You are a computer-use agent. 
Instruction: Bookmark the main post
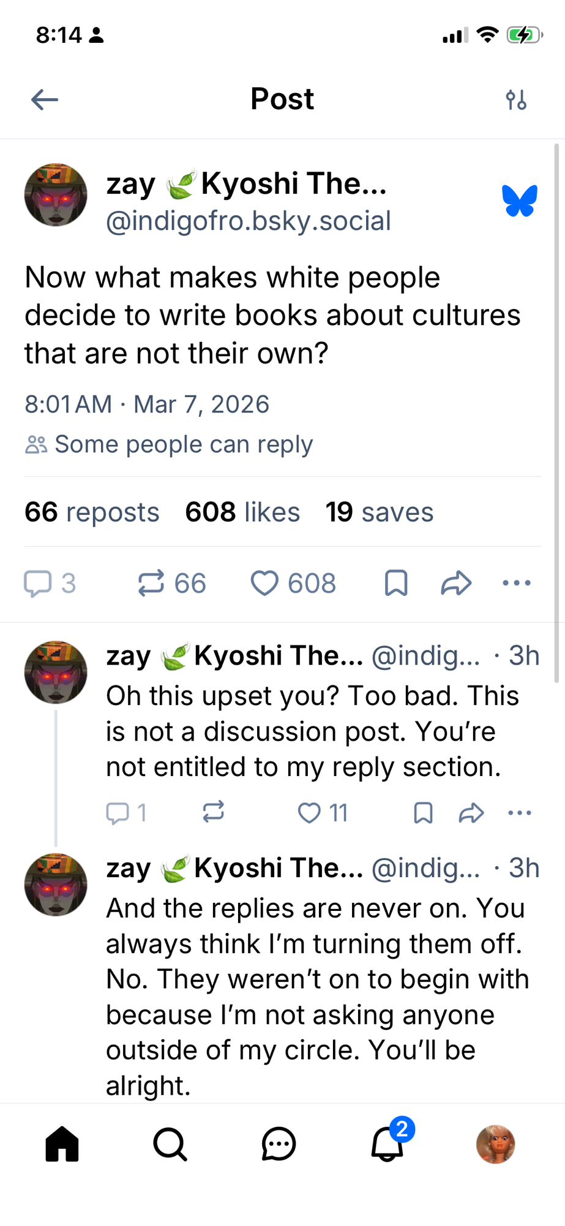pos(396,583)
